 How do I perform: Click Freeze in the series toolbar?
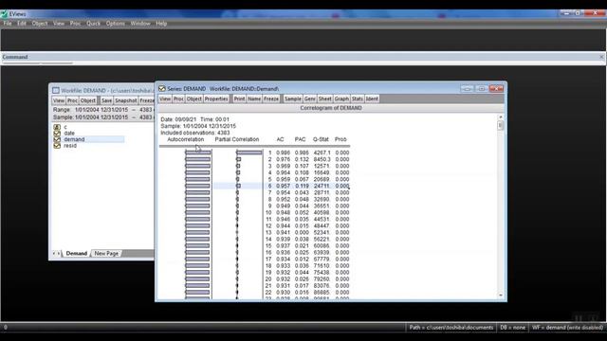[271, 99]
